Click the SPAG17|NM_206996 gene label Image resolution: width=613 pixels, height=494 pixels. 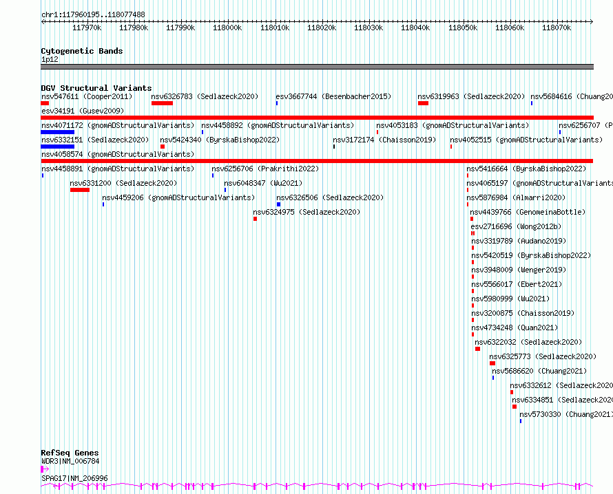[x=74, y=478]
